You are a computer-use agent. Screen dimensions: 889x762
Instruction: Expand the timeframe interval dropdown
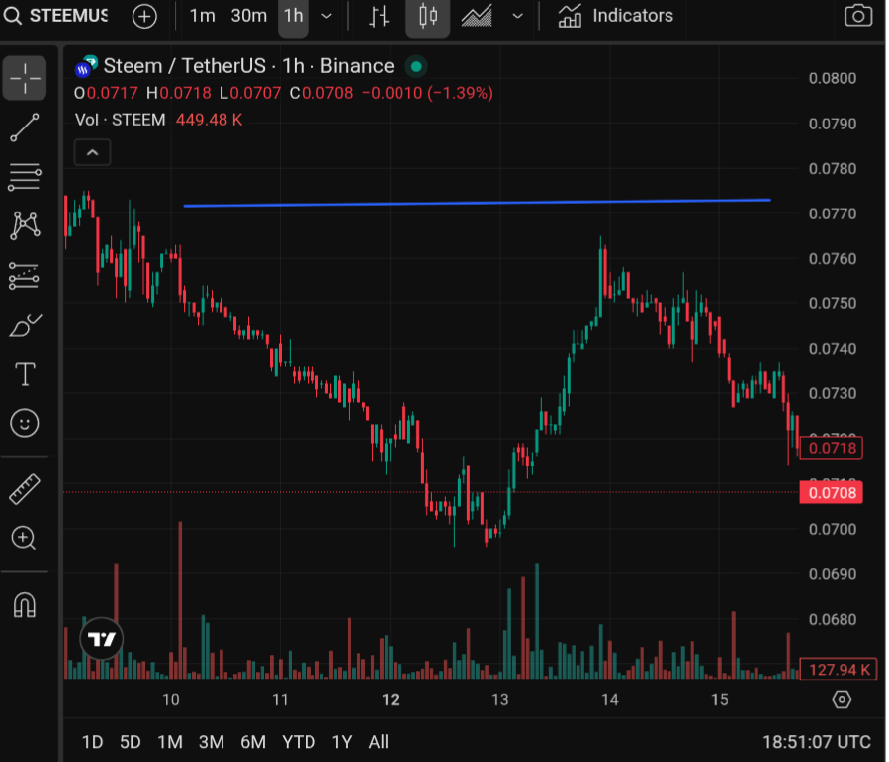tap(326, 16)
